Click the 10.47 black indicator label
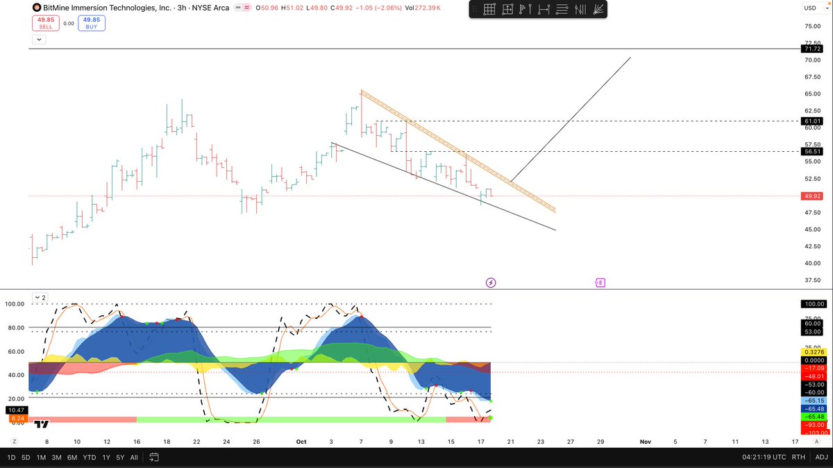The image size is (833, 468). coord(18,410)
